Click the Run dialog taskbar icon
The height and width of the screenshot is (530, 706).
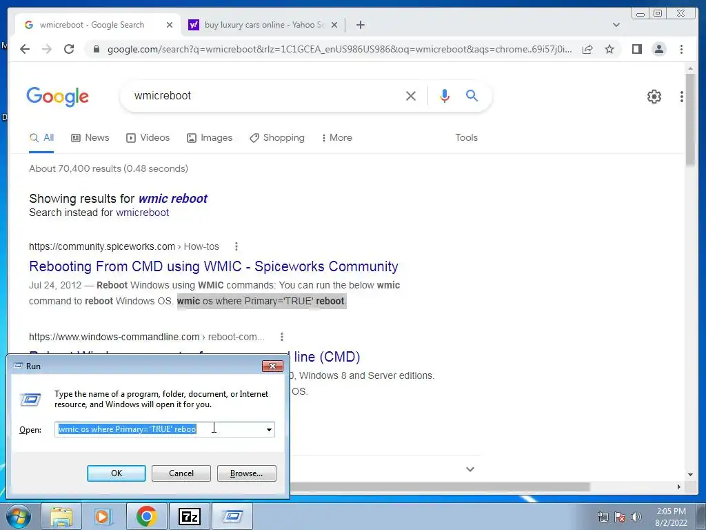[x=232, y=516]
